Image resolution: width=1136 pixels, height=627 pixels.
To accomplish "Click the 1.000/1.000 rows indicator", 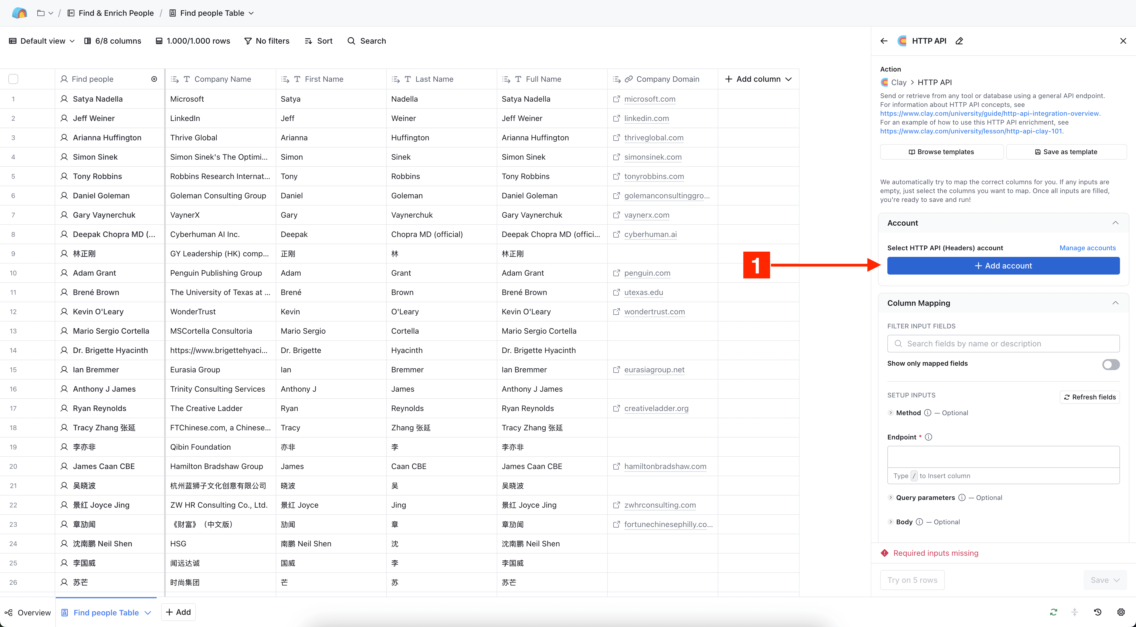I will 193,41.
